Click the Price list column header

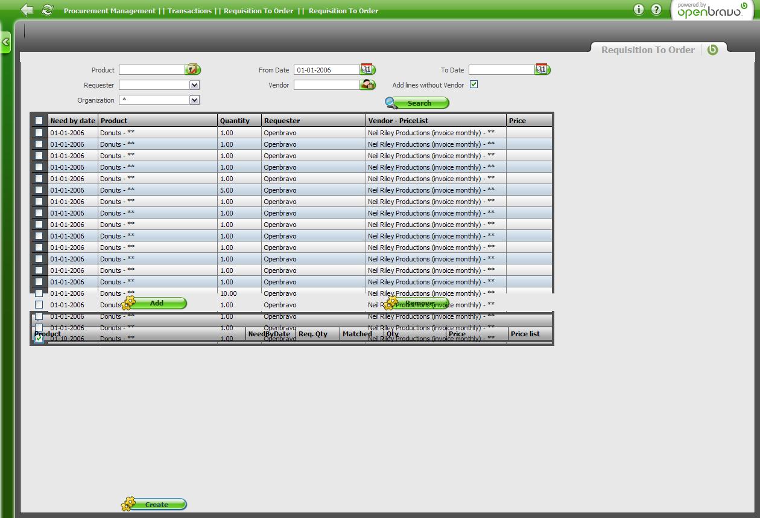coord(530,334)
